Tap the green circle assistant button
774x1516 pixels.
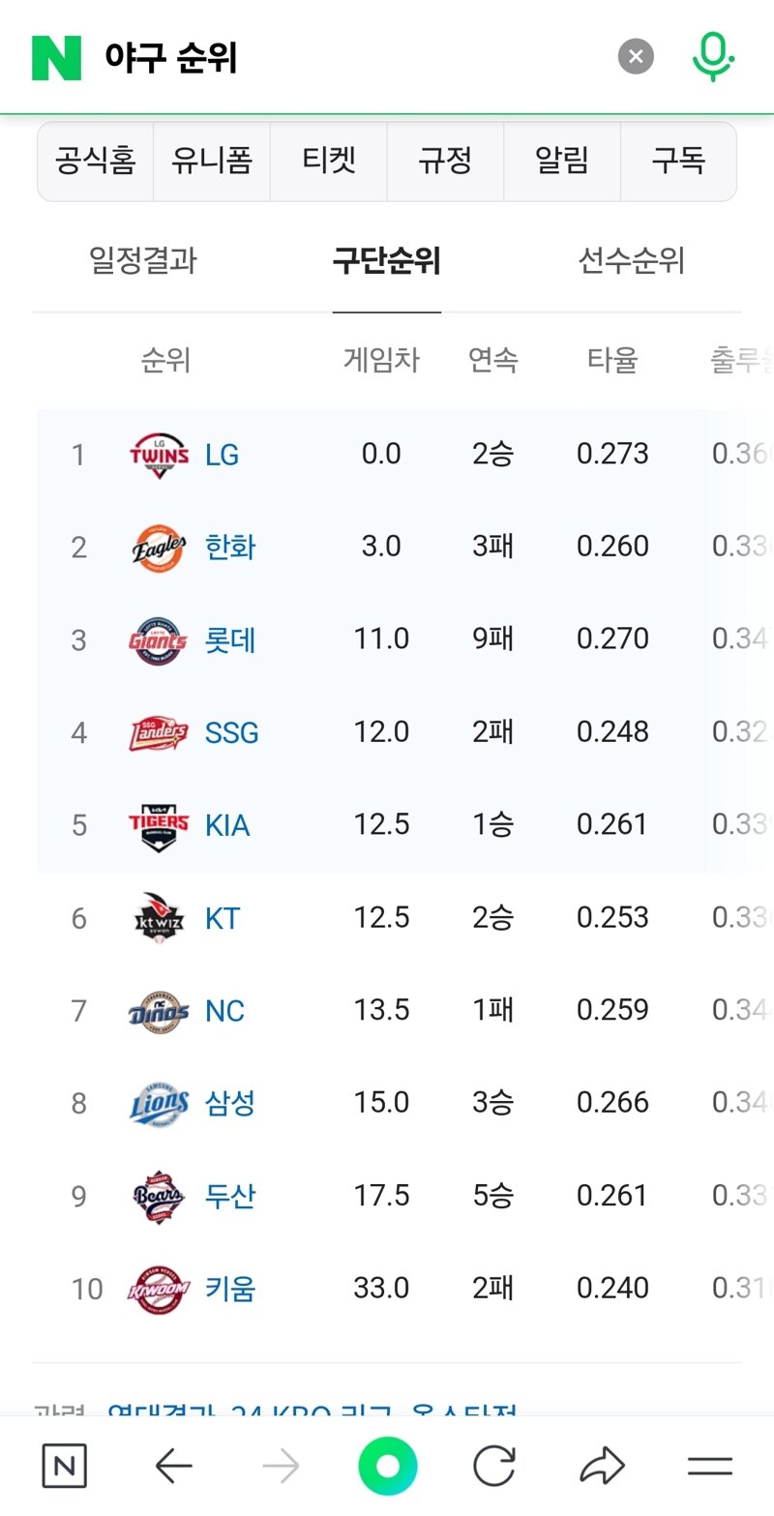[x=387, y=1467]
